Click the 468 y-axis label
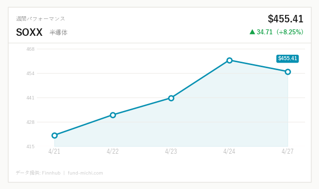The height and width of the screenshot is (189, 319). pyautogui.click(x=30, y=49)
